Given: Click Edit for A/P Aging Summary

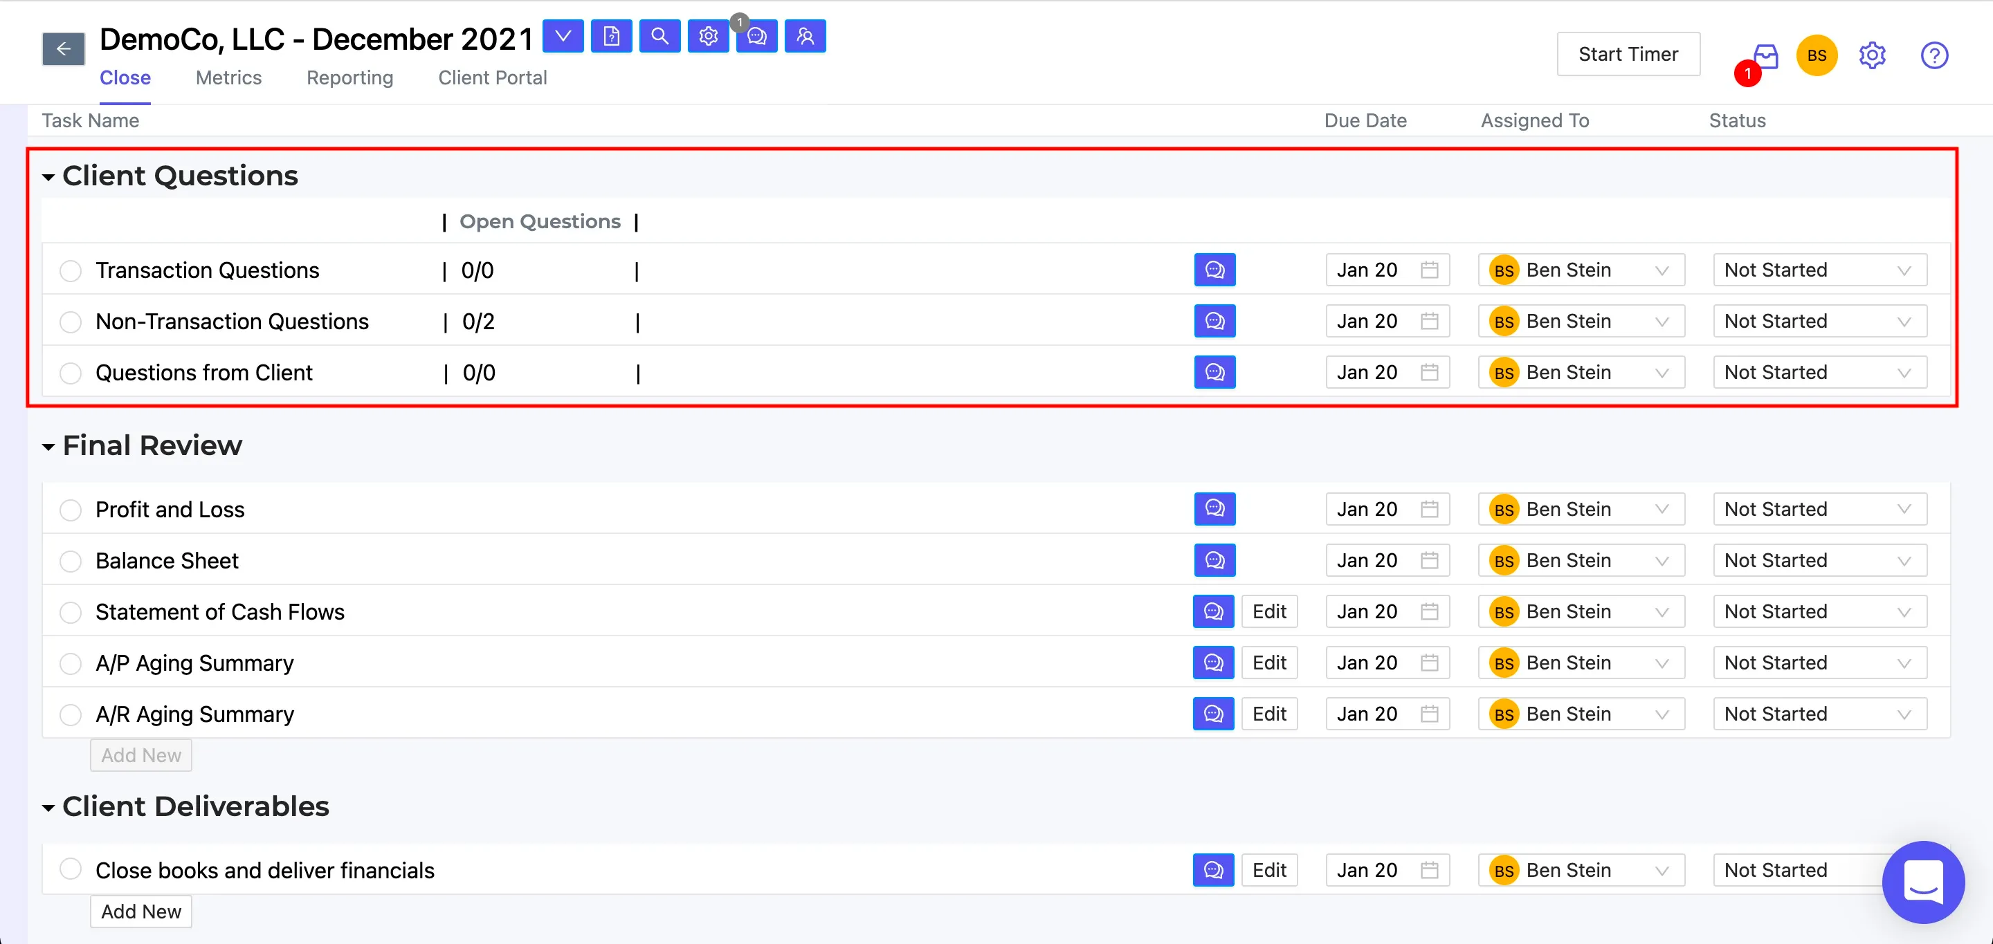Looking at the screenshot, I should pyautogui.click(x=1270, y=663).
